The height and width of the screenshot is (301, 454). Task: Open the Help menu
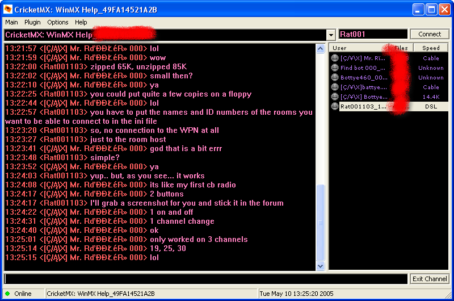pos(81,22)
